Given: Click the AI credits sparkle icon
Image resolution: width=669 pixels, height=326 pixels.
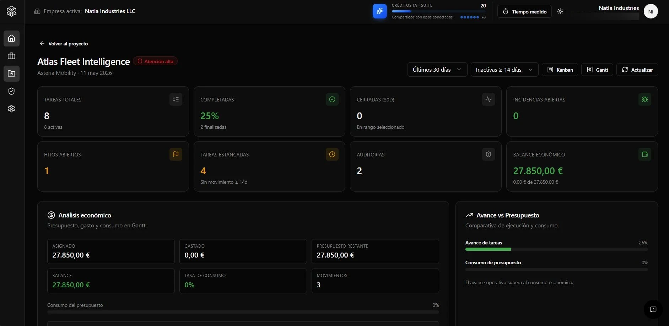Looking at the screenshot, I should 379,11.
